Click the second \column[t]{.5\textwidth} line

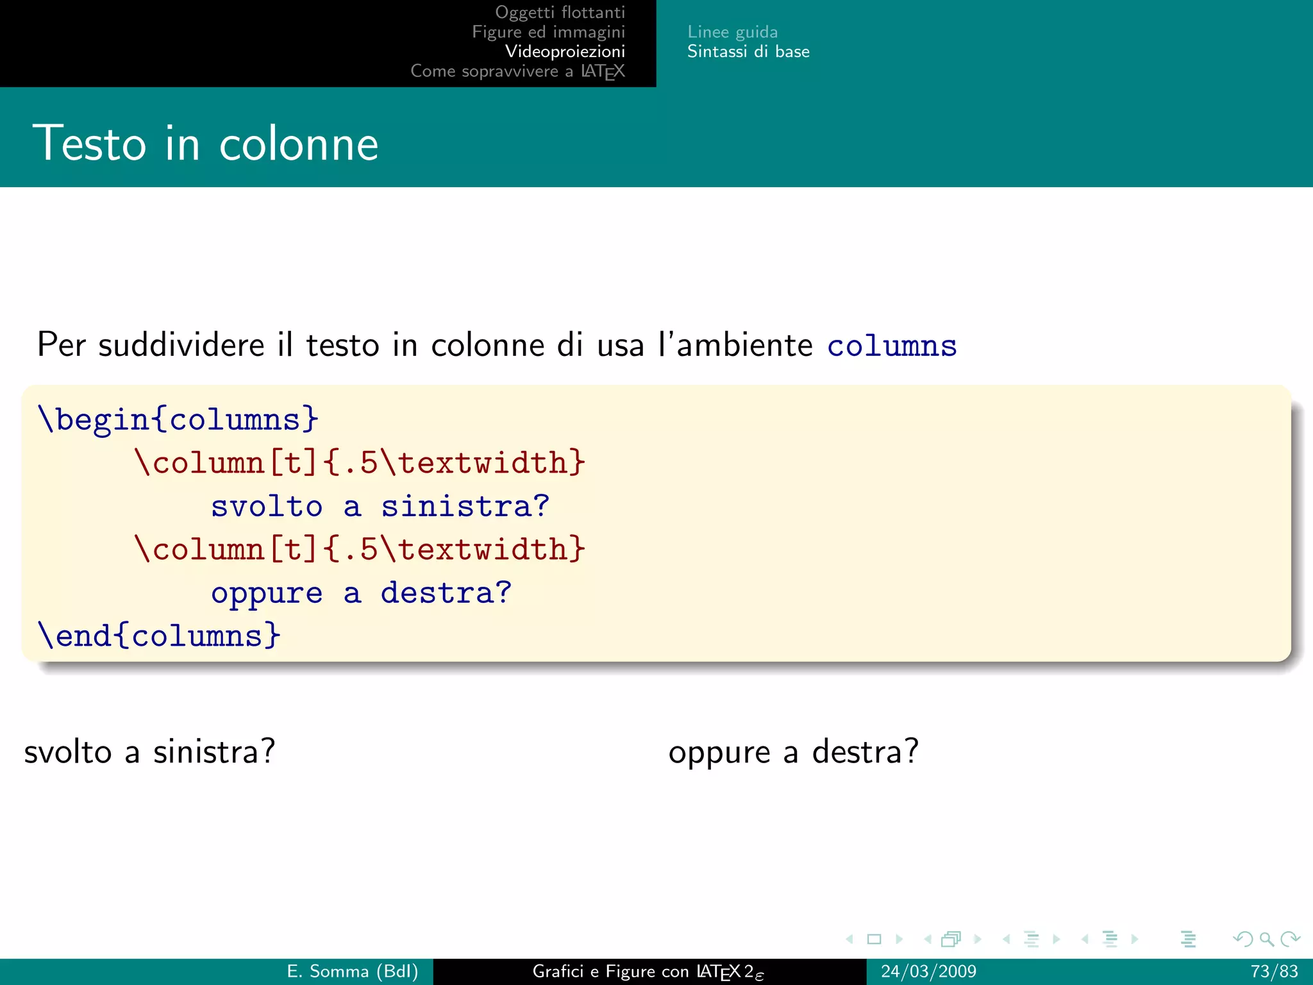click(x=360, y=549)
